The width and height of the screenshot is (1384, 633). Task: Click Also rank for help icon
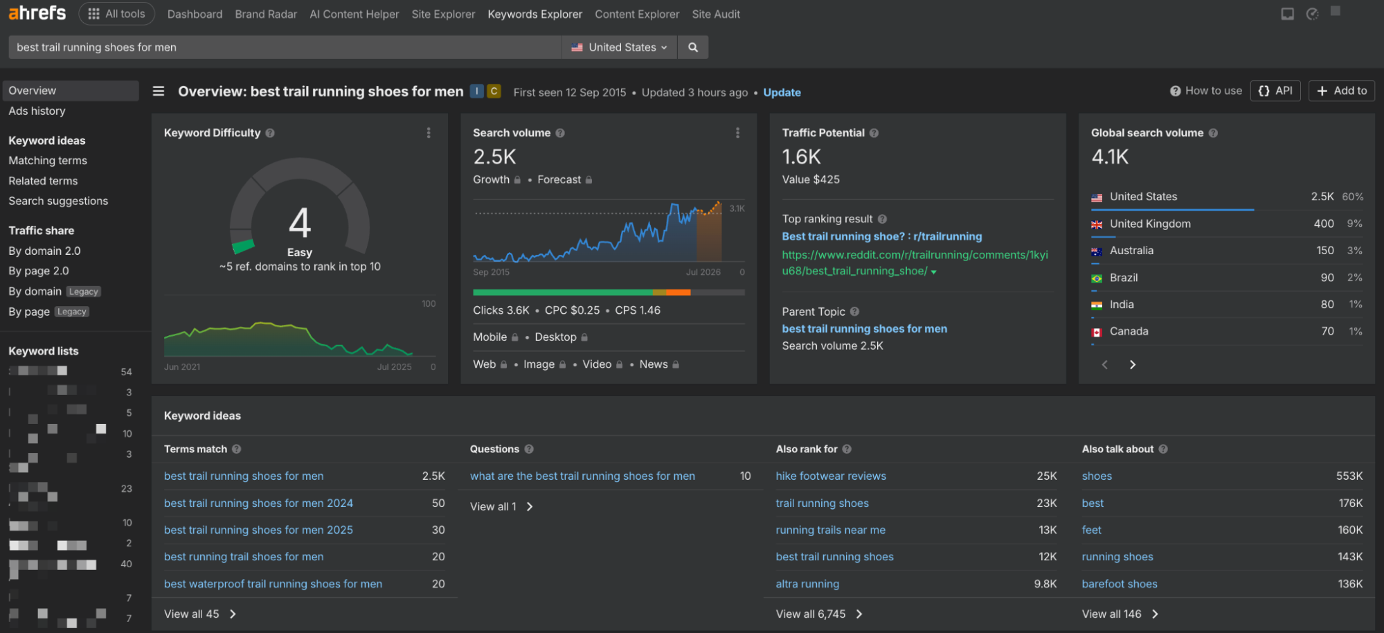click(847, 449)
